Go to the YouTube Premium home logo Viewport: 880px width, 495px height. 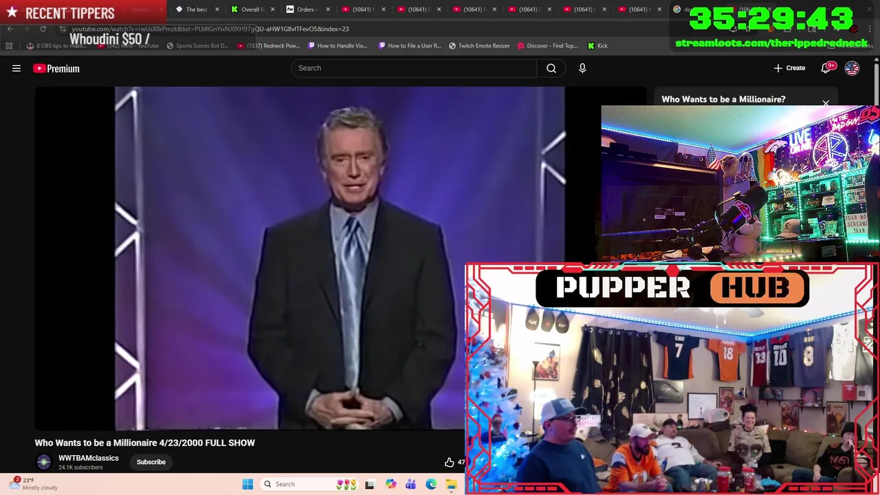point(56,68)
